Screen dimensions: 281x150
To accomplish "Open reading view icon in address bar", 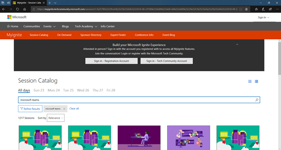I will click(241, 9).
